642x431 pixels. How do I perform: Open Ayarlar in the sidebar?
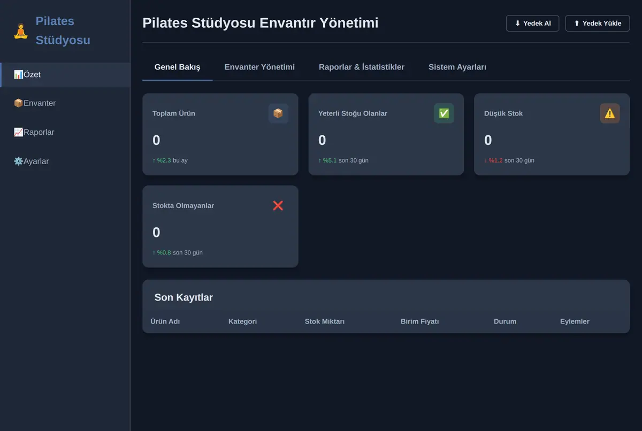[65, 161]
